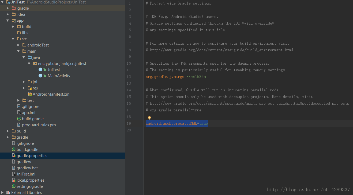The height and width of the screenshot is (195, 353).
Task: Expand the androidTest folder
Action: (18, 45)
